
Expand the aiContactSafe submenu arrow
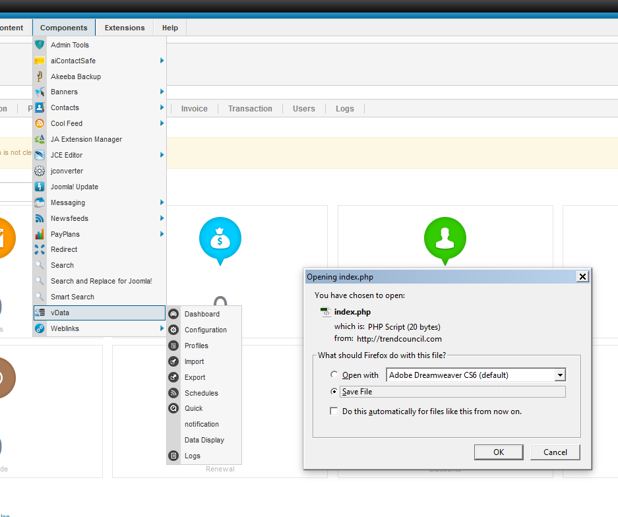[162, 60]
